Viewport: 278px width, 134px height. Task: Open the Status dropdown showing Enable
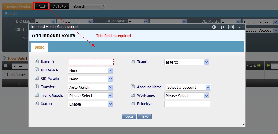click(91, 104)
